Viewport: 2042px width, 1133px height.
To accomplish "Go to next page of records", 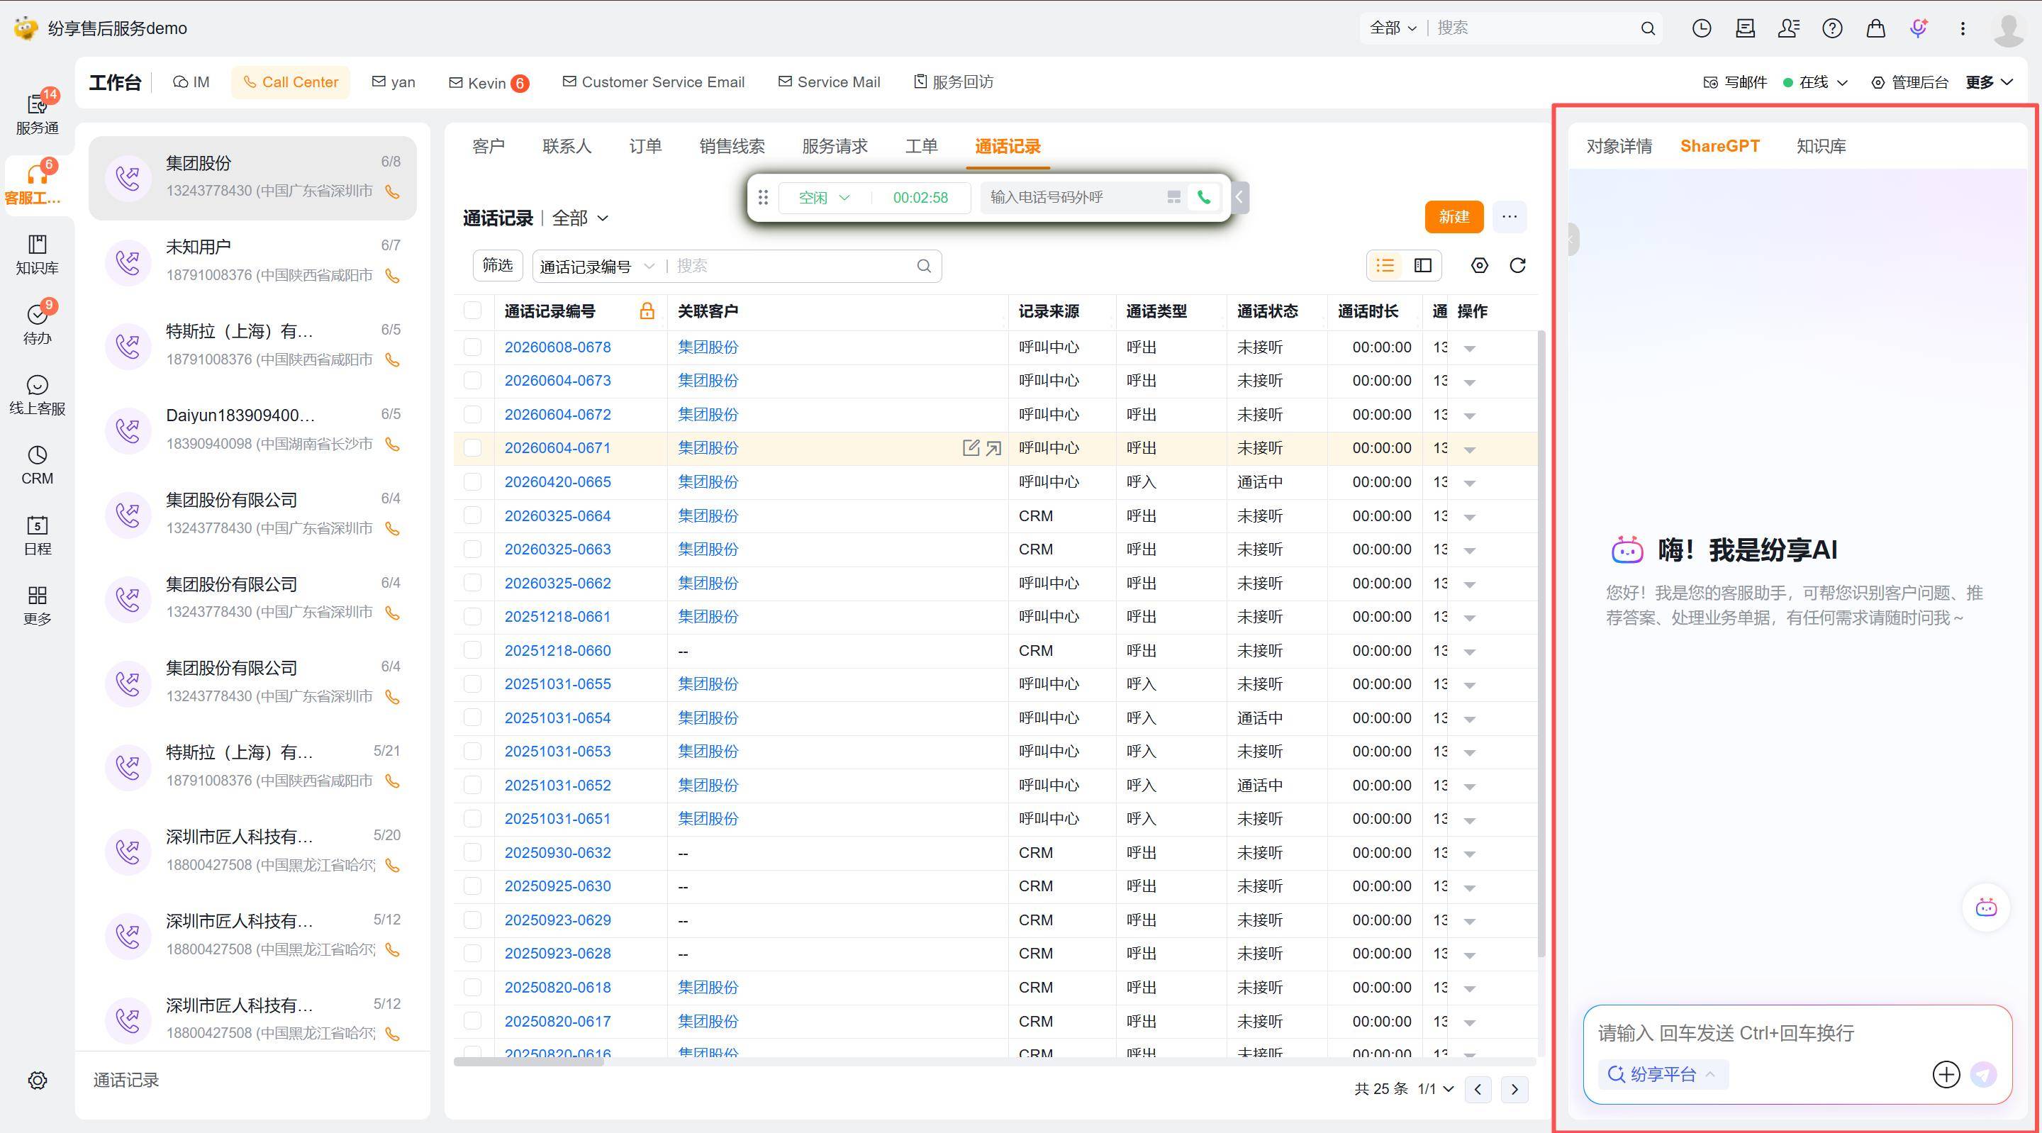I will (x=1514, y=1088).
